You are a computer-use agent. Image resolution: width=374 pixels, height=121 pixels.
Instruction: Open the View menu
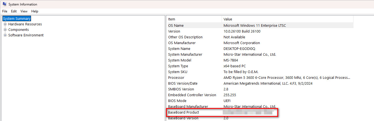tap(24, 11)
